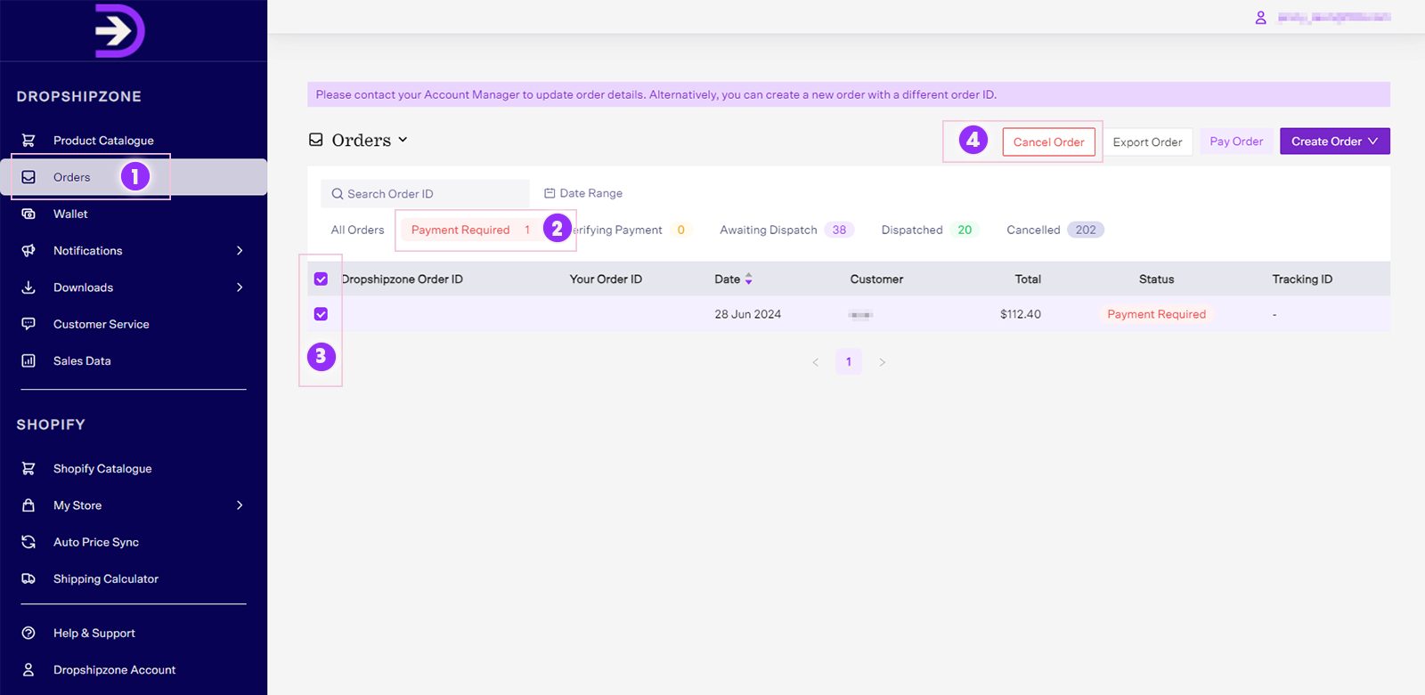Click the Total column header
The width and height of the screenshot is (1425, 695).
pyautogui.click(x=1028, y=279)
